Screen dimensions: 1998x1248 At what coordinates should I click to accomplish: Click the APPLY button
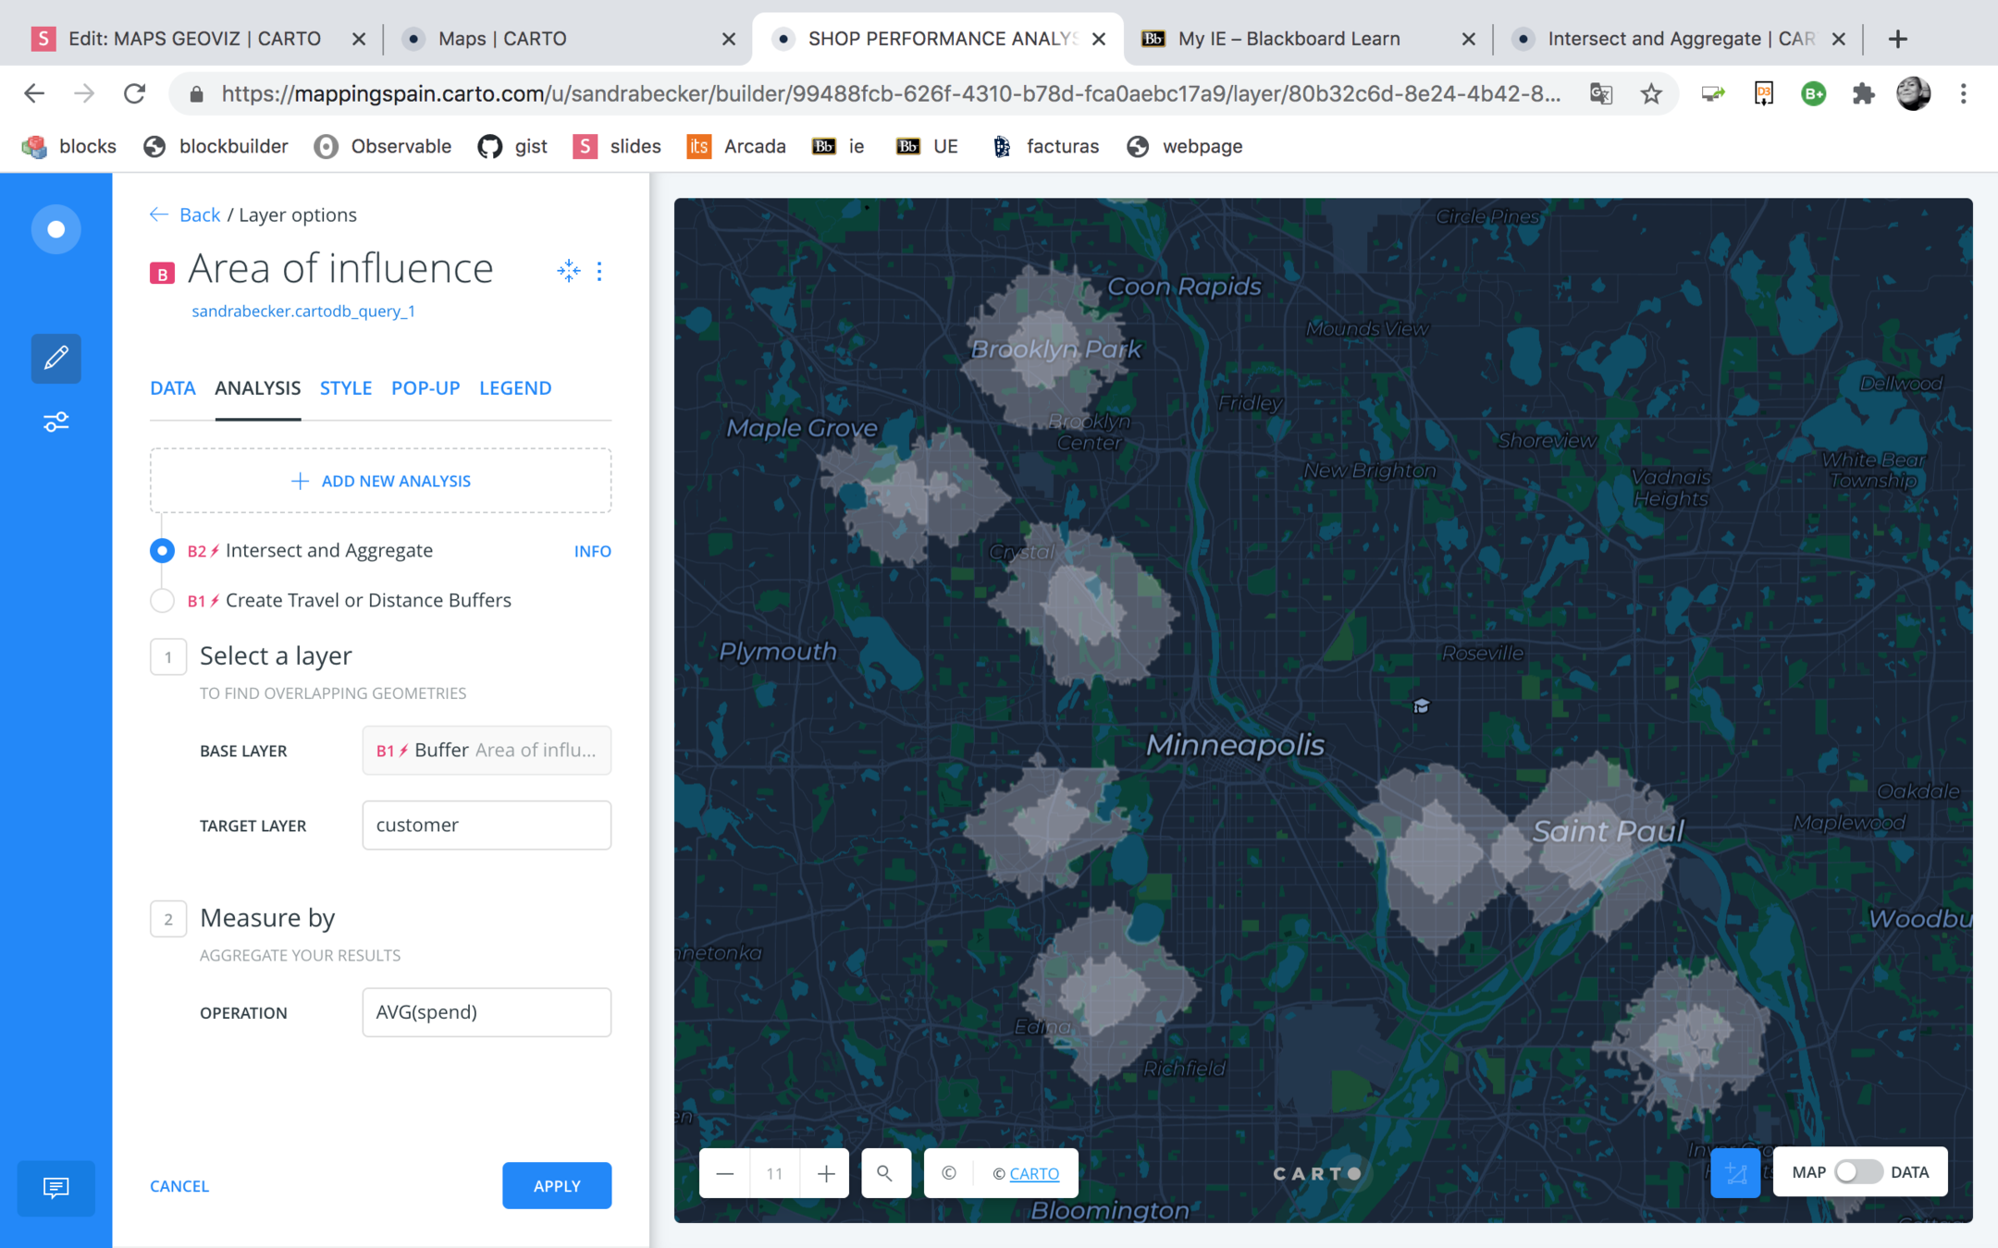click(557, 1186)
